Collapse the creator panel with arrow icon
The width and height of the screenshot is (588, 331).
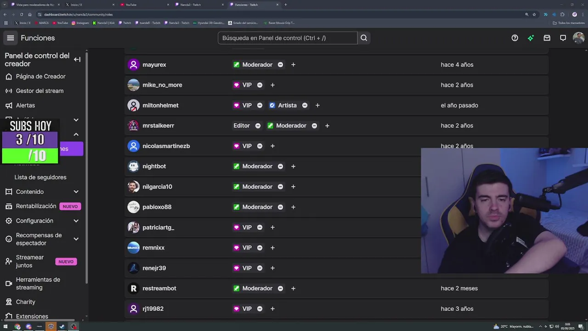click(77, 59)
